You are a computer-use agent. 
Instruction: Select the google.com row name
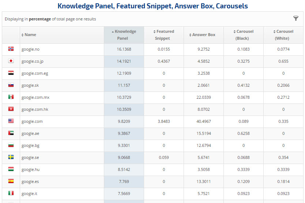[32, 121]
